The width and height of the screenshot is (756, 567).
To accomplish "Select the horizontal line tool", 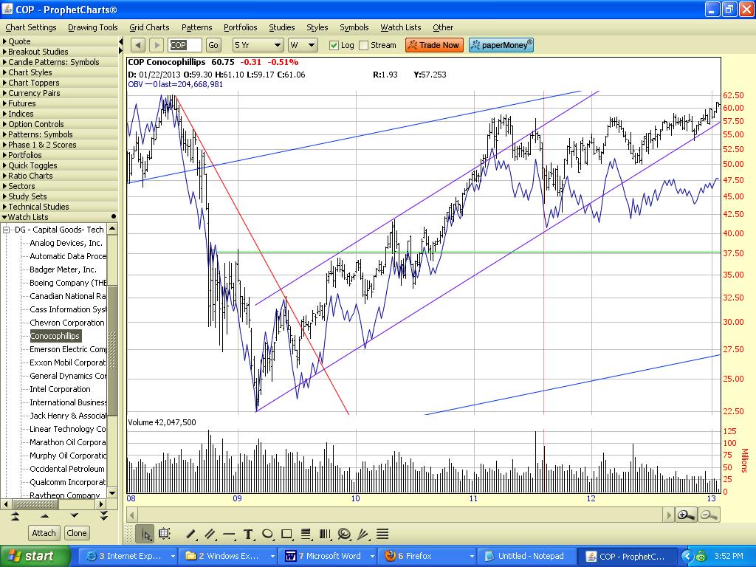I will [229, 535].
